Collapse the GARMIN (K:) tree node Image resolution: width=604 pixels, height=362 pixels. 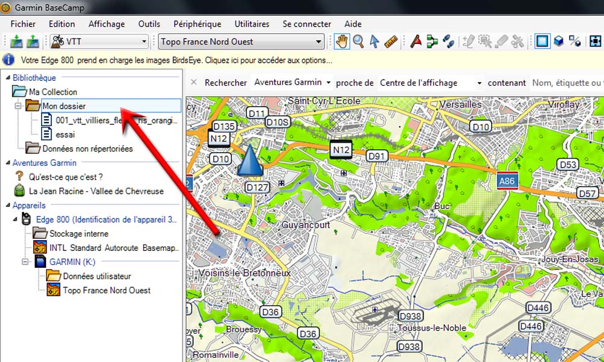tap(25, 262)
